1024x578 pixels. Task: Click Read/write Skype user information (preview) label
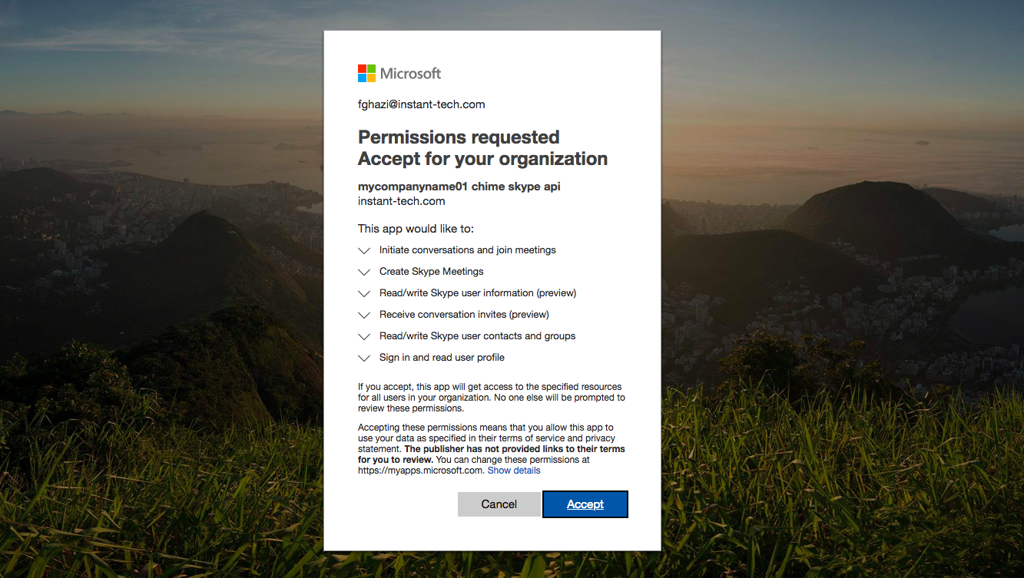(478, 293)
